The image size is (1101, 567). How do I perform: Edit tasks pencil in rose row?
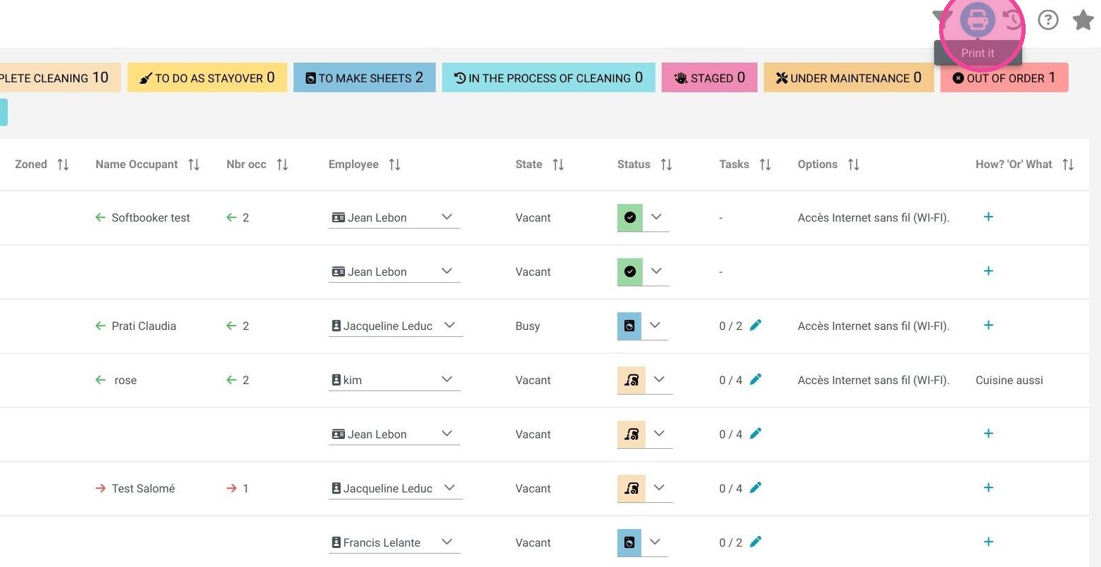click(x=755, y=379)
